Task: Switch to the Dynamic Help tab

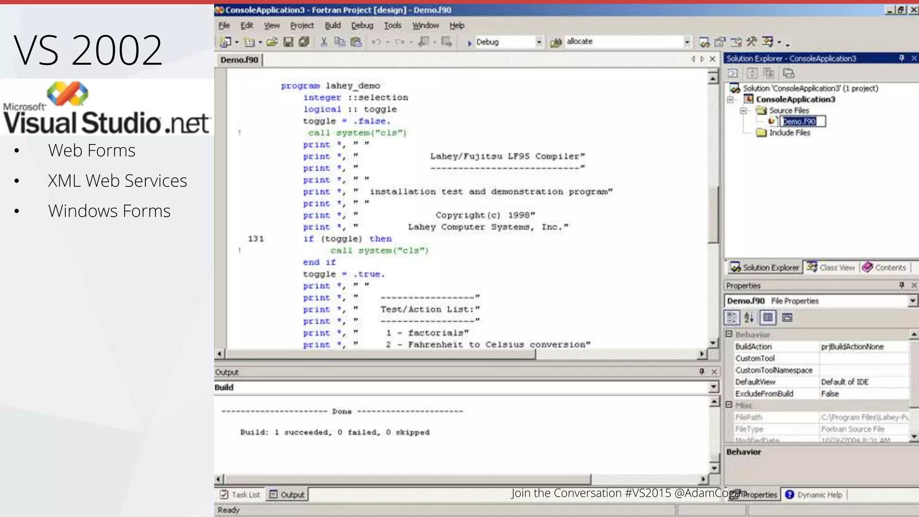Action: pyautogui.click(x=814, y=495)
